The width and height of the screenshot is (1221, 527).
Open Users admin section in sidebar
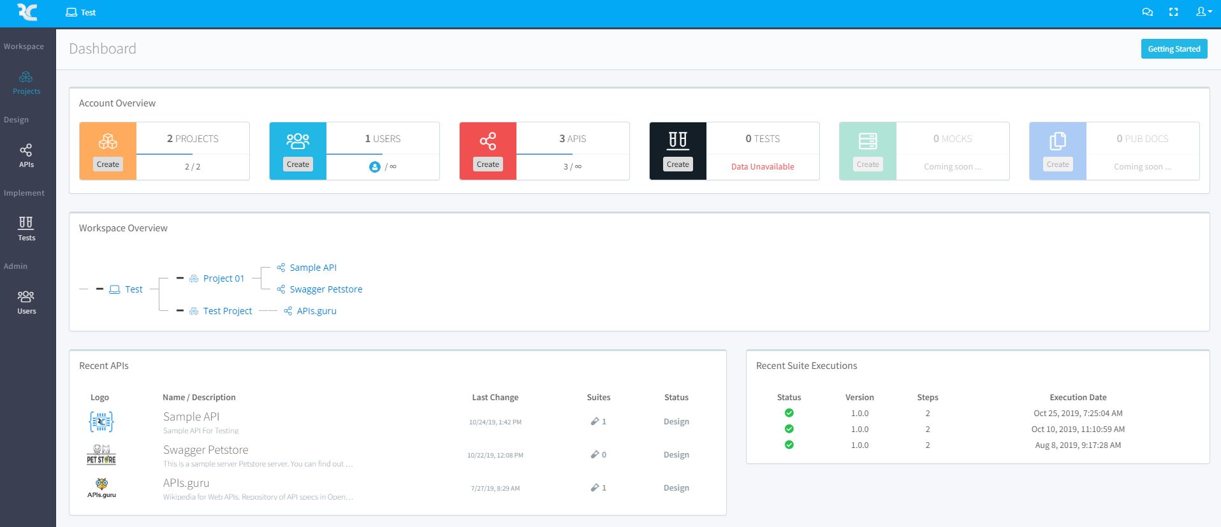click(26, 303)
